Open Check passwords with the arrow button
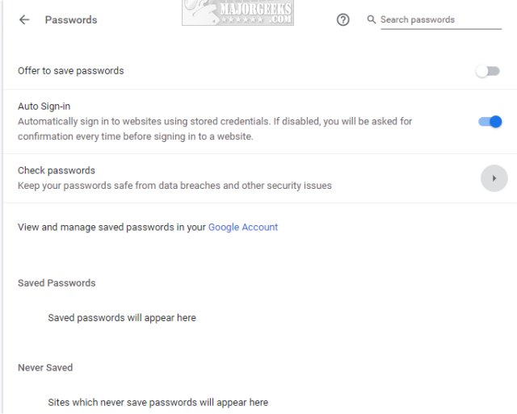 pyautogui.click(x=494, y=178)
